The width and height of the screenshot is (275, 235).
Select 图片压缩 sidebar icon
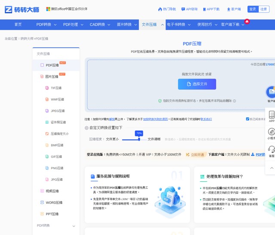pos(42,76)
